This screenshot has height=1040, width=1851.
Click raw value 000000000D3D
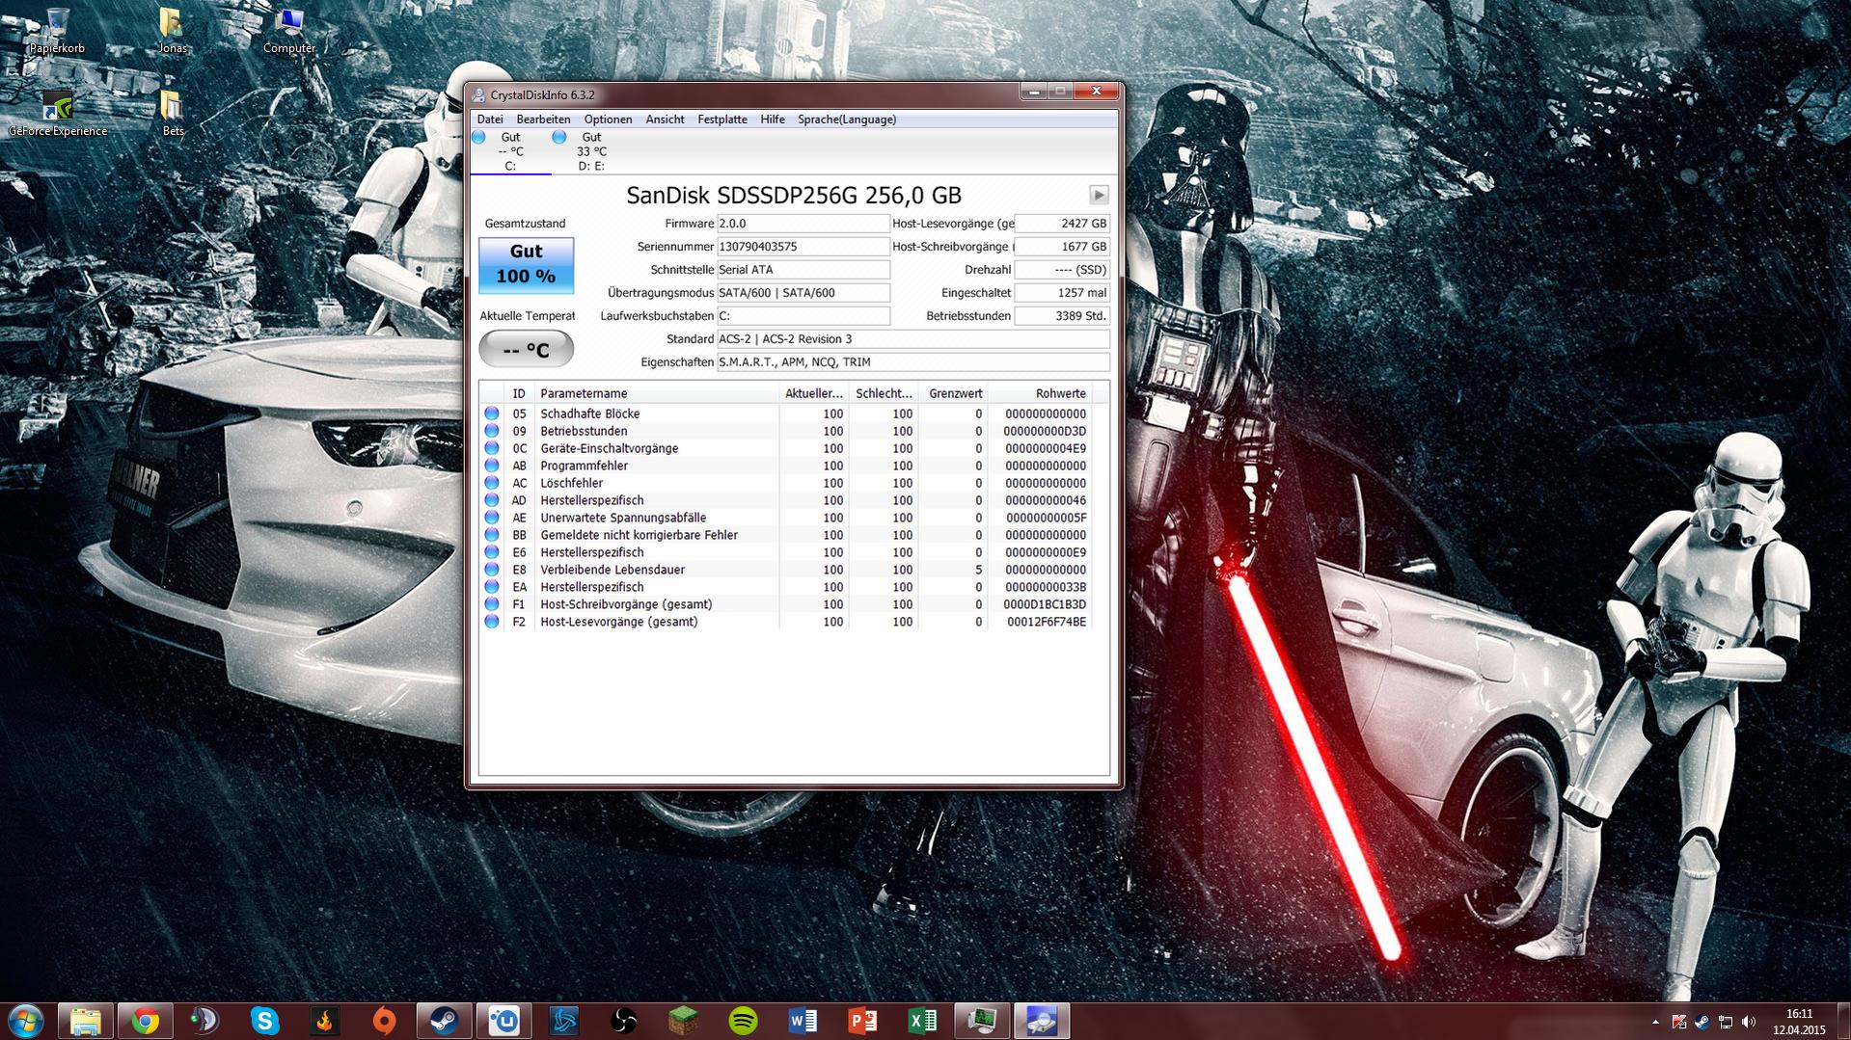click(1046, 431)
